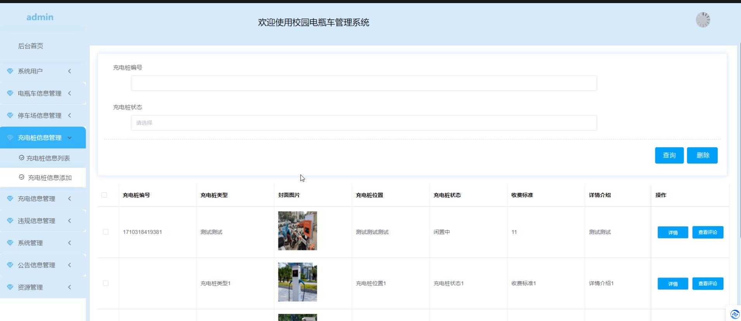
Task: Click the 1710318419381 number cell
Action: click(x=142, y=232)
